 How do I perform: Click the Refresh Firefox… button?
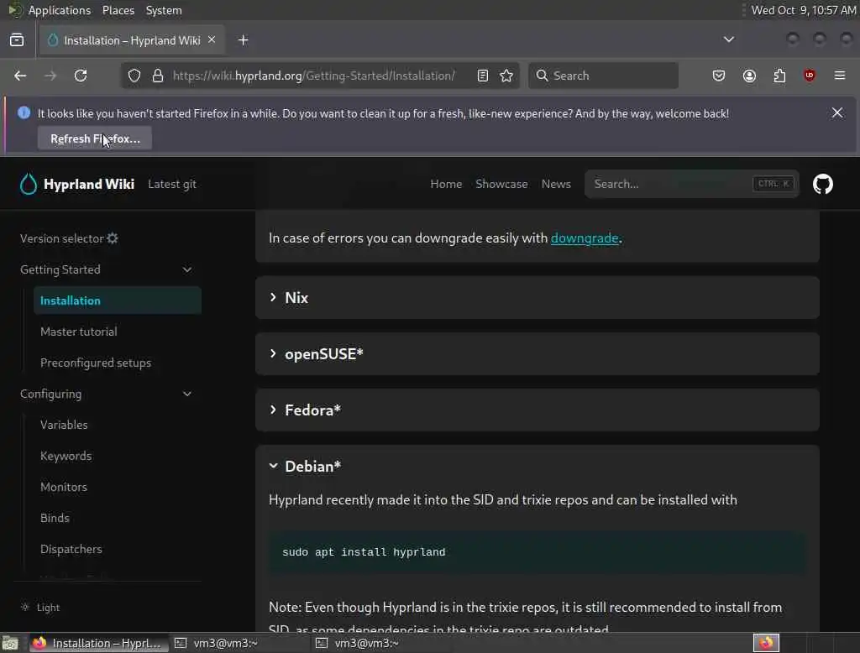95,138
